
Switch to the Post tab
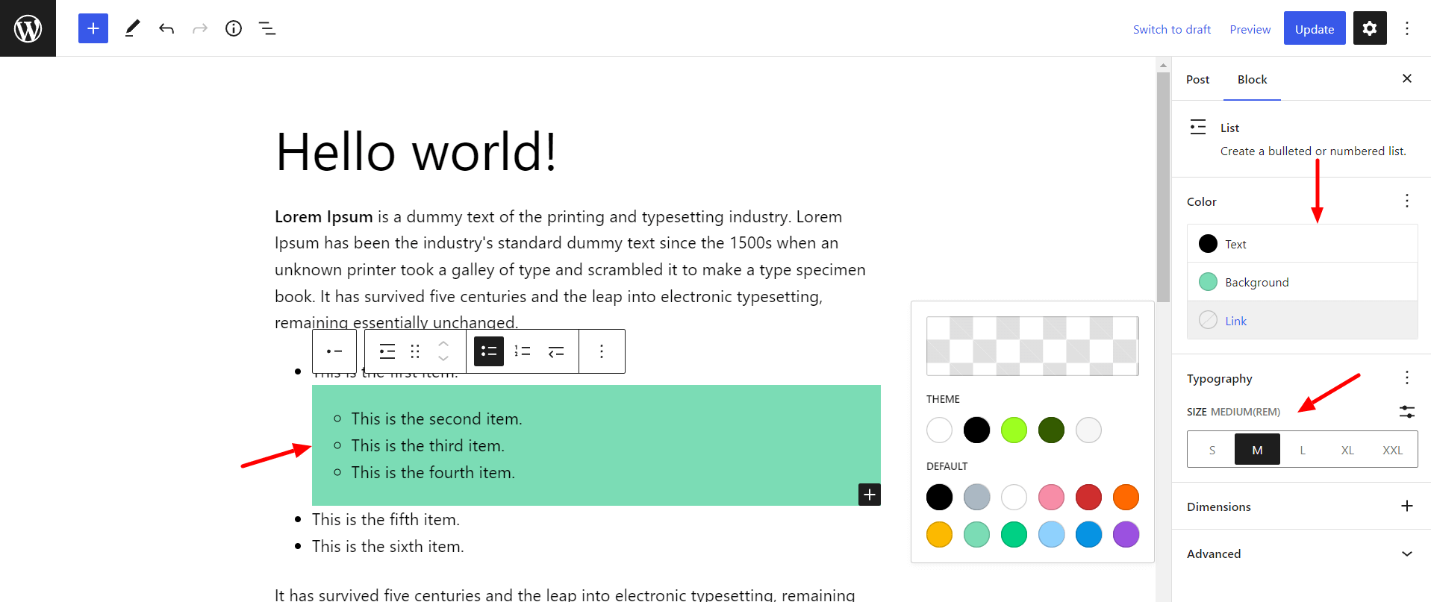(x=1197, y=79)
